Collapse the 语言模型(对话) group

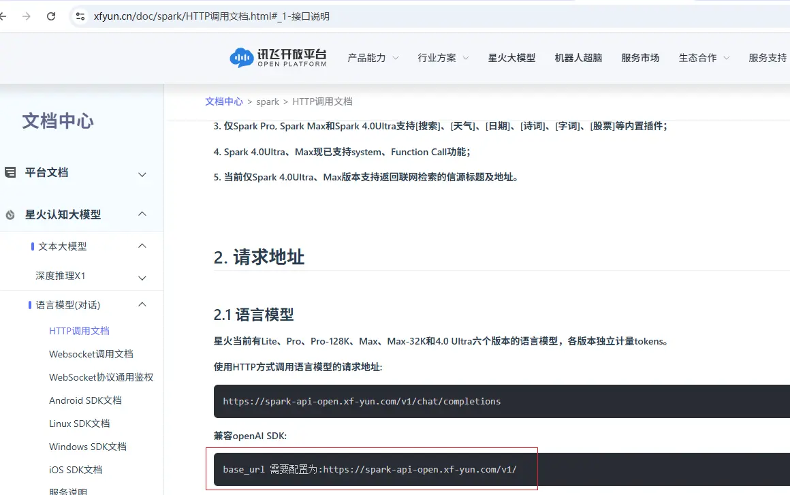point(142,304)
